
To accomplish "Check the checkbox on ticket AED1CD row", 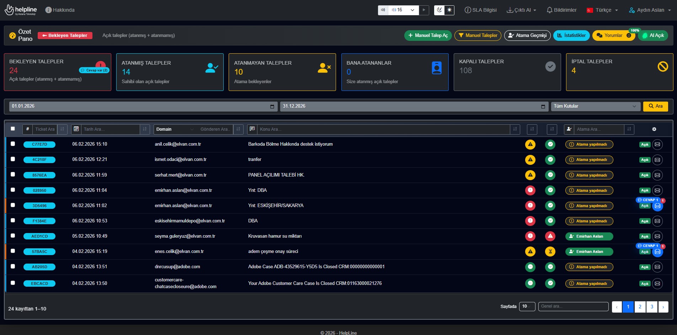I will pyautogui.click(x=13, y=236).
